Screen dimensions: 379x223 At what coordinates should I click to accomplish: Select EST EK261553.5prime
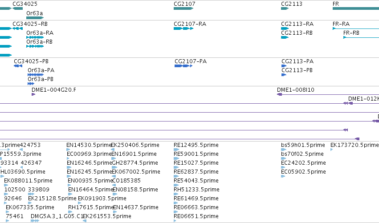coord(107,216)
